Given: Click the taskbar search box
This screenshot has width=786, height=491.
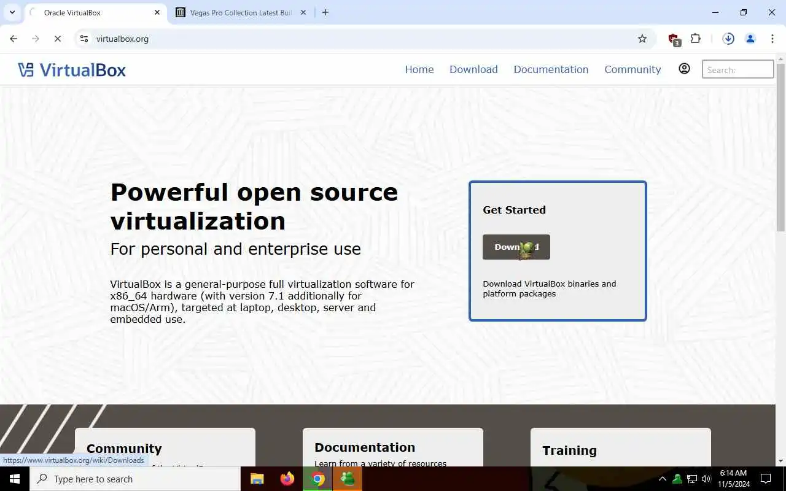Looking at the screenshot, I should coord(135,479).
